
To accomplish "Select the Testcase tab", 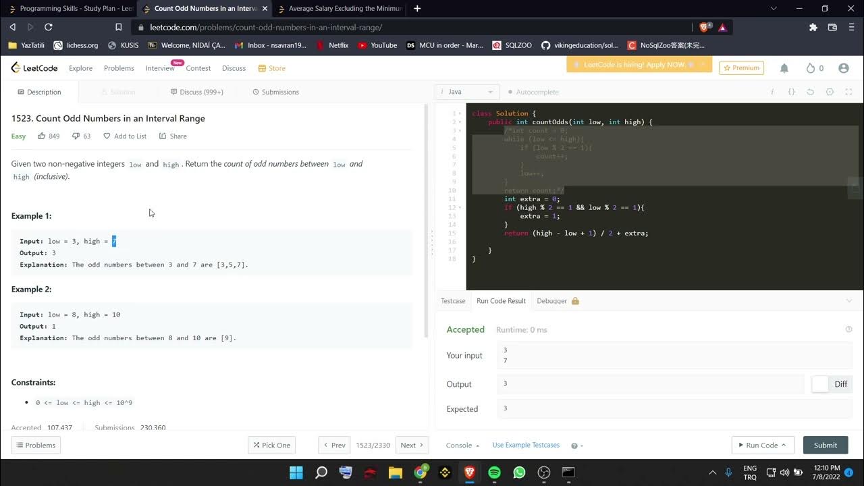I will click(453, 301).
